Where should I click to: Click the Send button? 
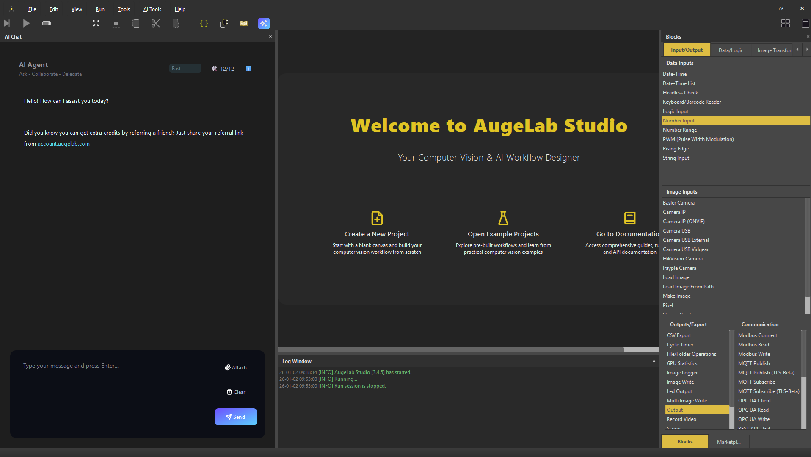tap(236, 417)
